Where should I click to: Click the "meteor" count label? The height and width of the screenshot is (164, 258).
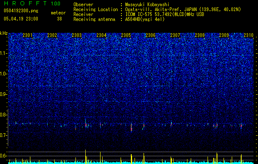(58, 13)
